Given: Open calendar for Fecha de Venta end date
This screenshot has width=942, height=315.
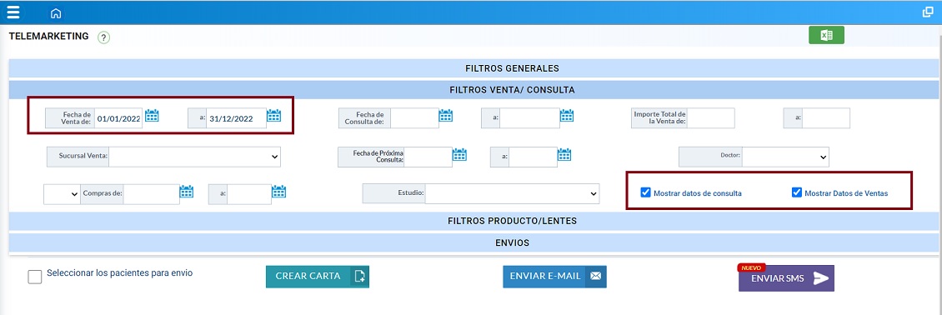Looking at the screenshot, I should [274, 116].
